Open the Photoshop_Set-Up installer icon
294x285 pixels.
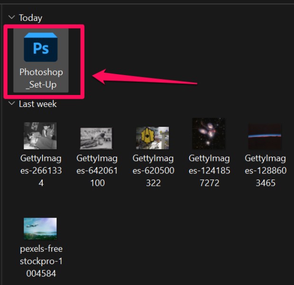click(41, 47)
